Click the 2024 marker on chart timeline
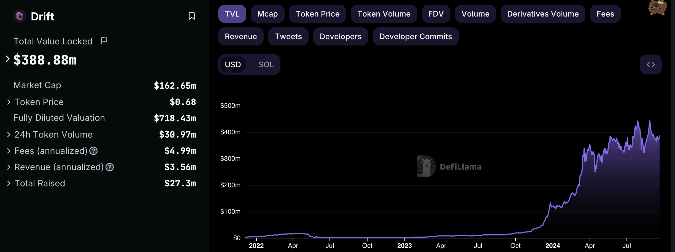This screenshot has height=252, width=675. 553,245
